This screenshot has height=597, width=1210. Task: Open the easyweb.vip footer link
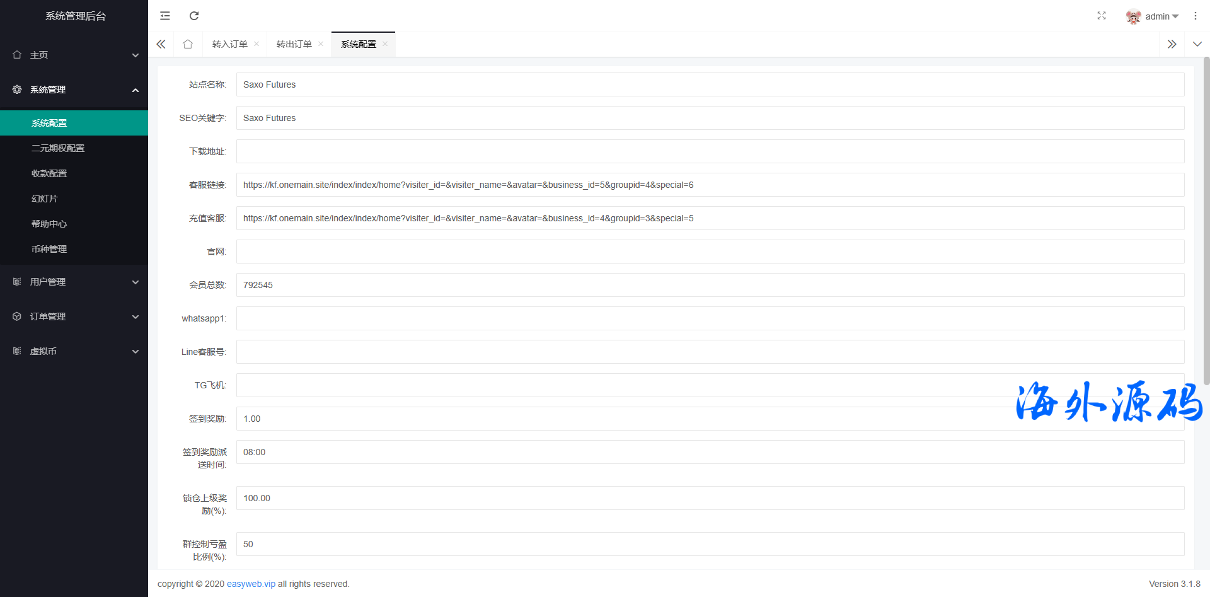(x=251, y=584)
